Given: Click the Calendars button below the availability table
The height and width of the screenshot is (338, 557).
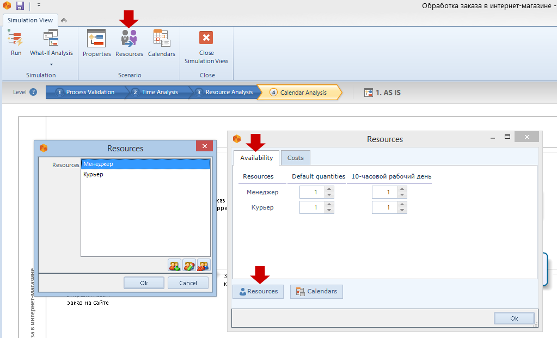Looking at the screenshot, I should tap(316, 292).
